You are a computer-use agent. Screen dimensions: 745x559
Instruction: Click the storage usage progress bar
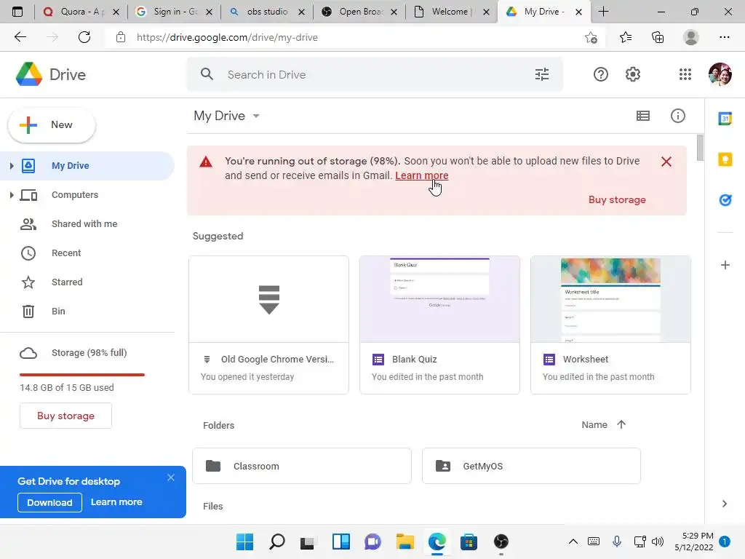pyautogui.click(x=82, y=375)
